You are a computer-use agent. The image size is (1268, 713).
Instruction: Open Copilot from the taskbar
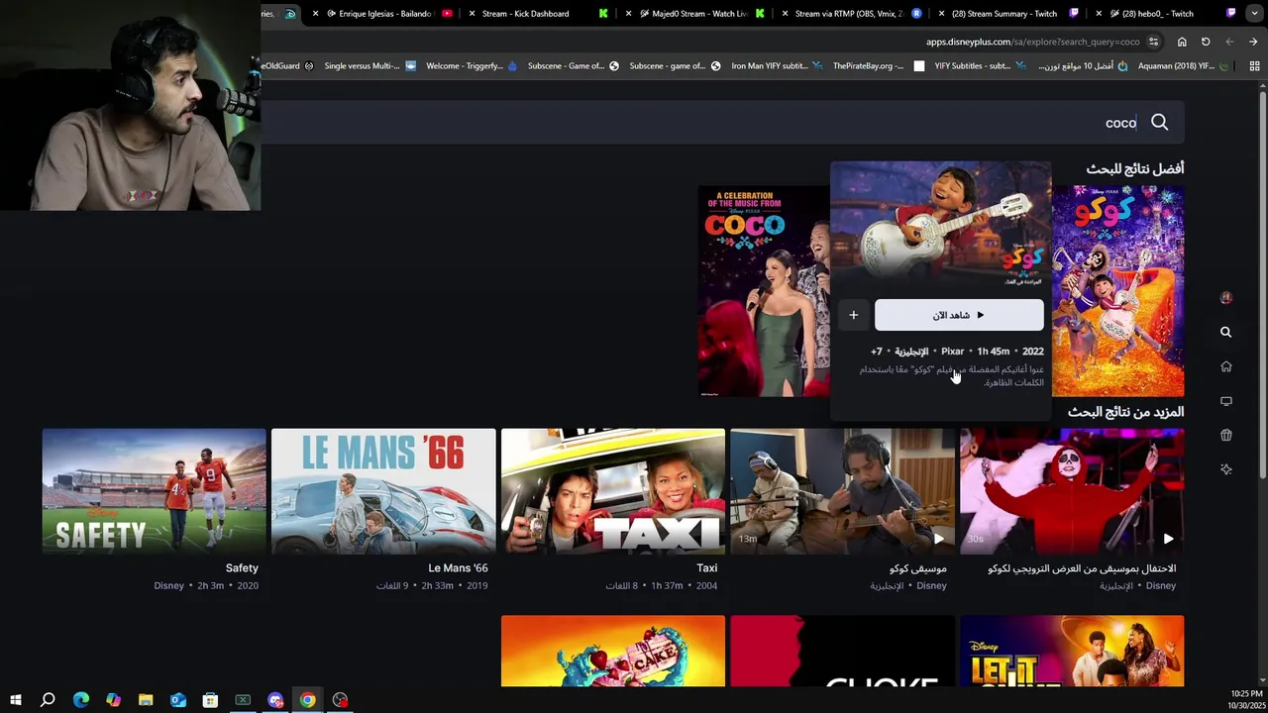pyautogui.click(x=113, y=700)
